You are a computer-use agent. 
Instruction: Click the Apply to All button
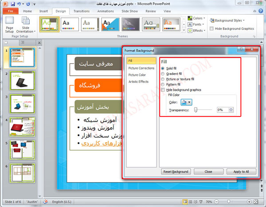pos(241,172)
